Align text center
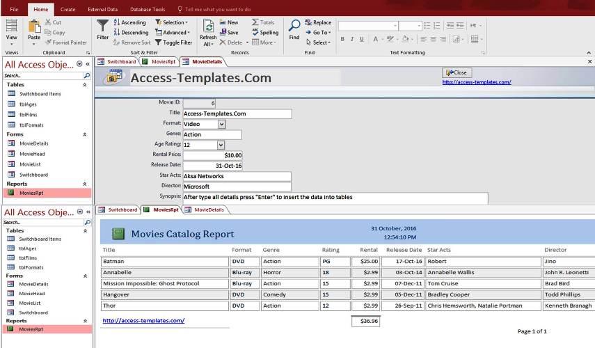 tap(433, 39)
